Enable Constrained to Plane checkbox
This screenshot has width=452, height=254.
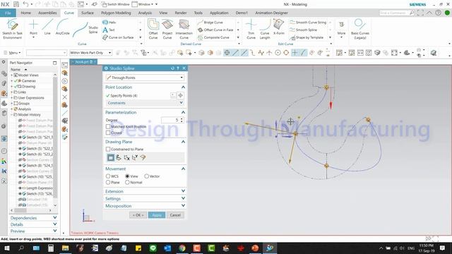click(x=108, y=149)
